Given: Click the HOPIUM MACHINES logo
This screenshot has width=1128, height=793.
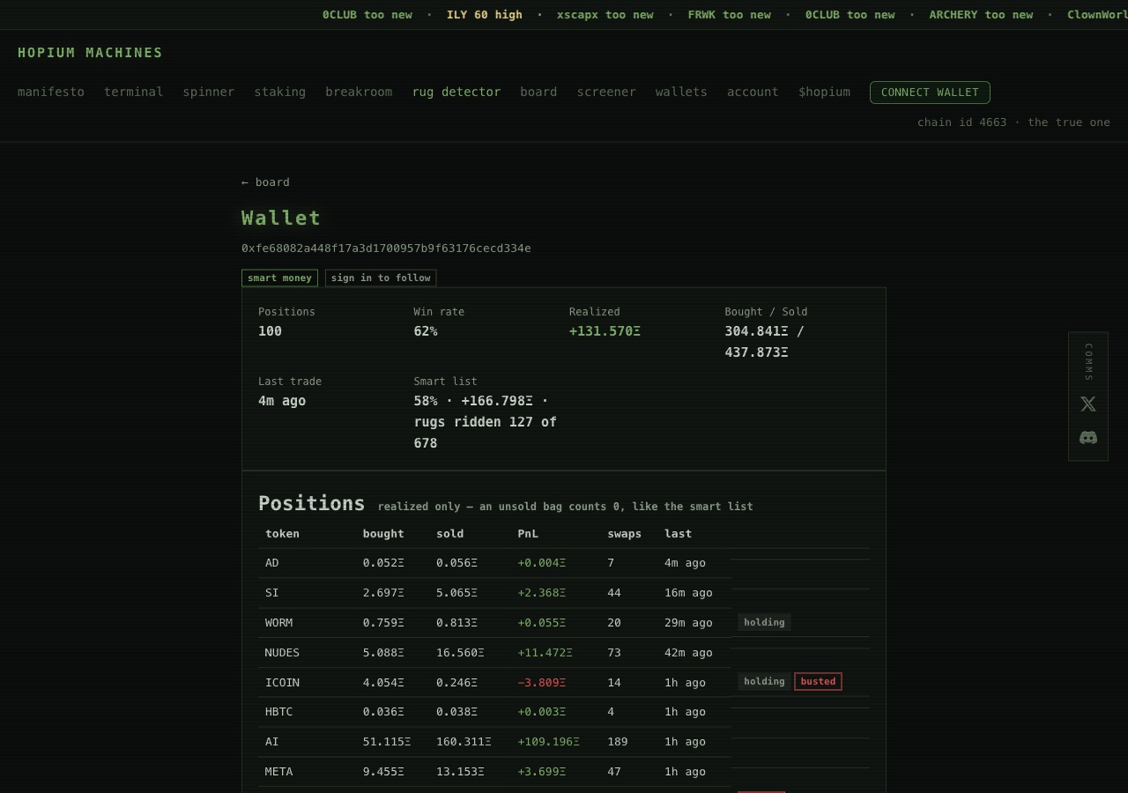Looking at the screenshot, I should [90, 53].
